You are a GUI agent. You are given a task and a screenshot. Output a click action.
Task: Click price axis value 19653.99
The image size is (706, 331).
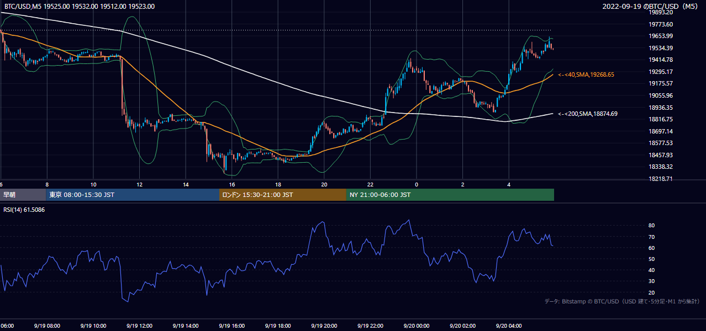coord(661,36)
